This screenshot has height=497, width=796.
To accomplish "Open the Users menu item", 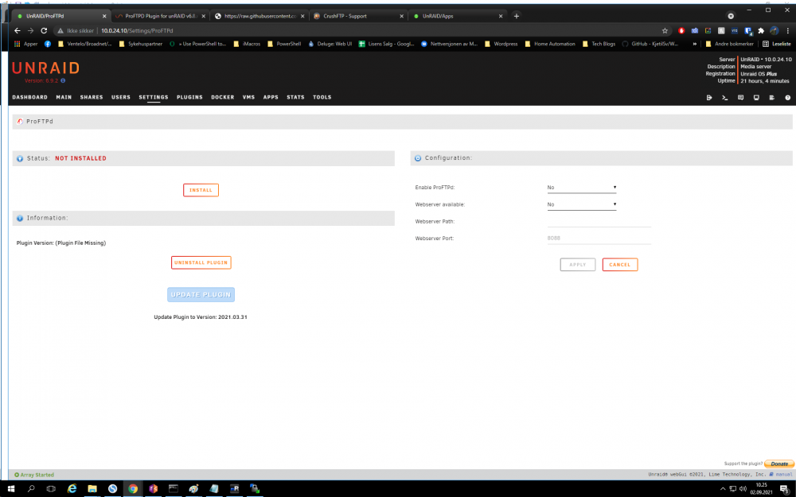I will pos(121,97).
